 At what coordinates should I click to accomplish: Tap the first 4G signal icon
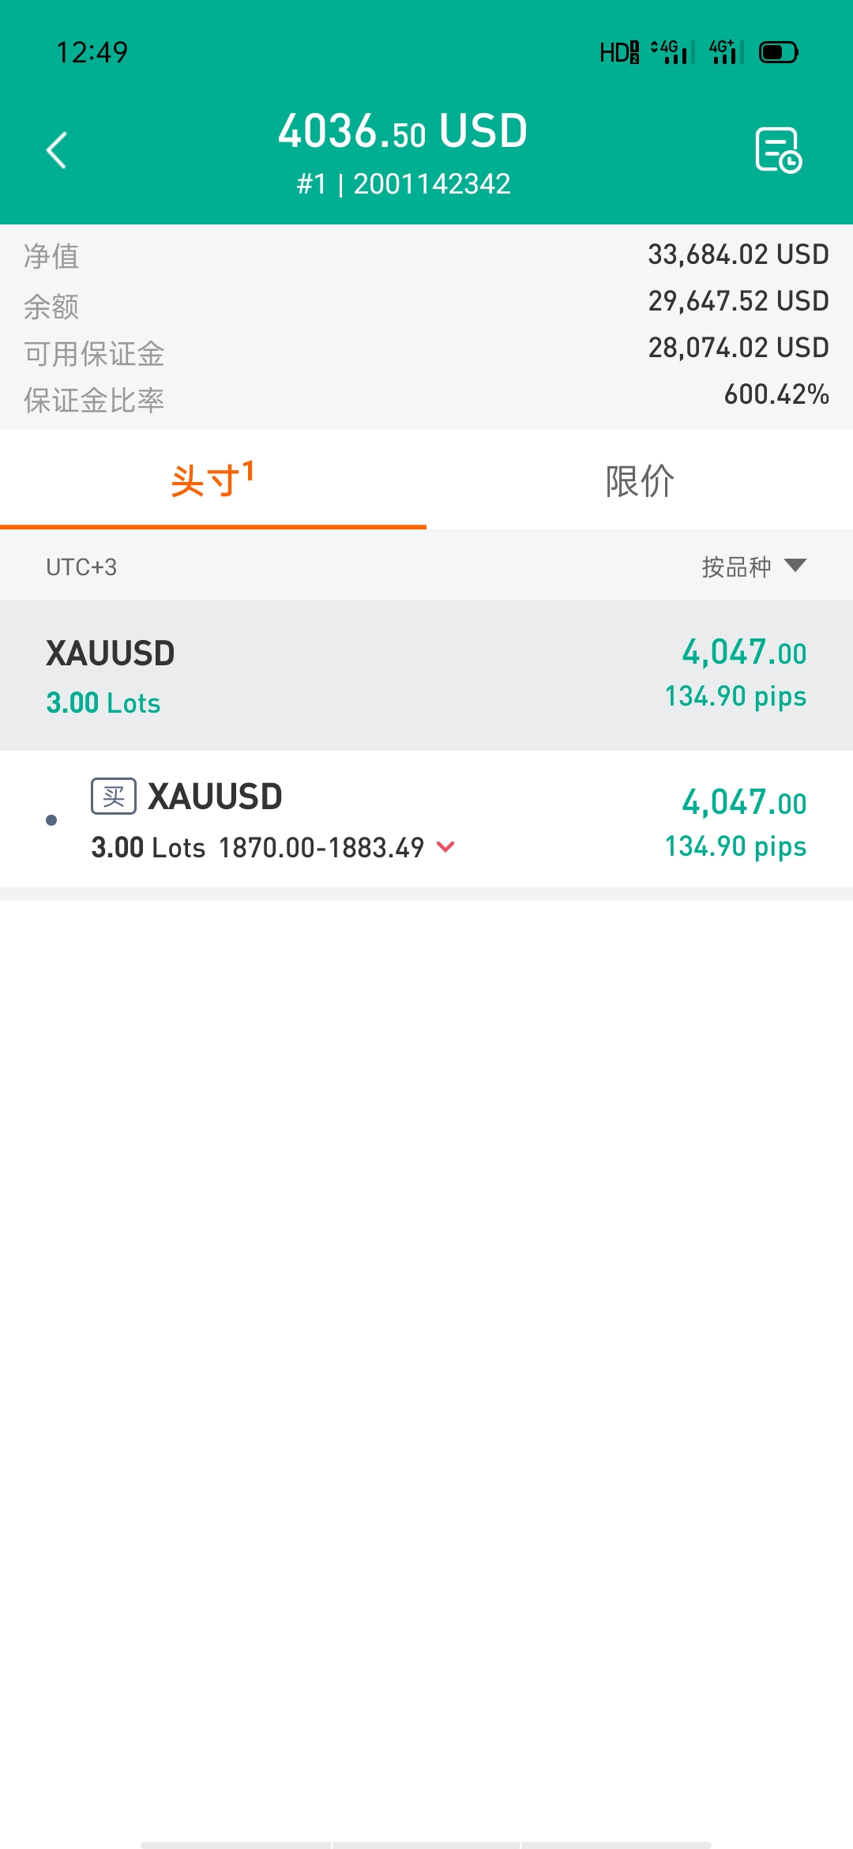(x=672, y=52)
